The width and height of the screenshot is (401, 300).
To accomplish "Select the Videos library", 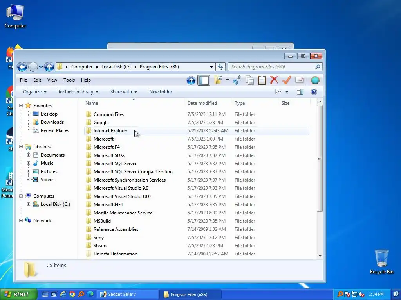I will (x=47, y=180).
